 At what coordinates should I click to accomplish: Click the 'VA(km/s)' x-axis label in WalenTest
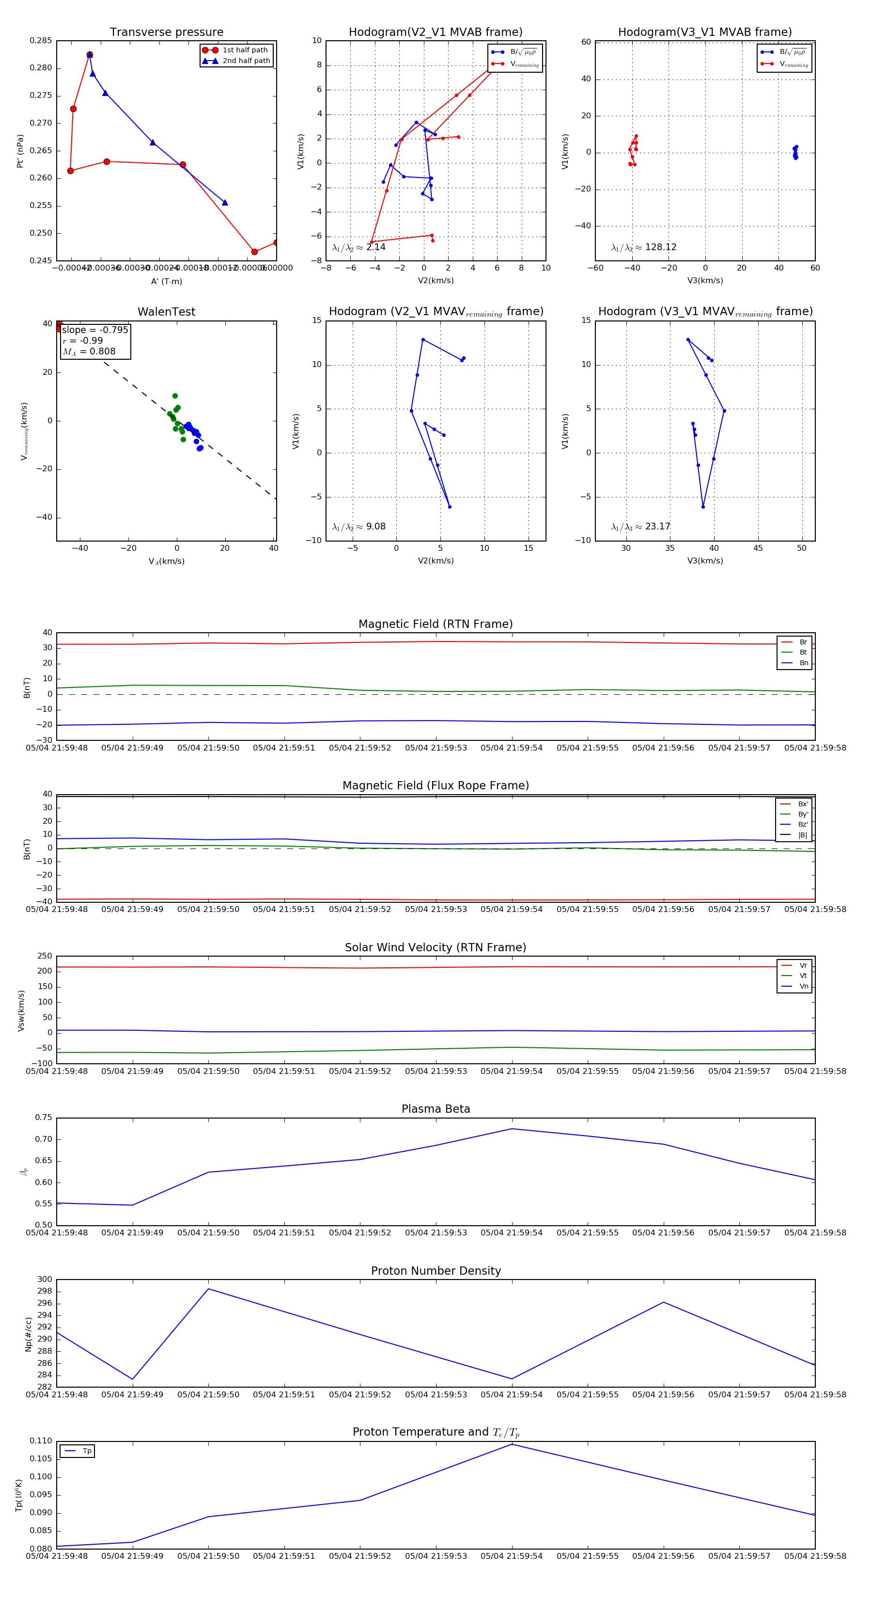166,561
